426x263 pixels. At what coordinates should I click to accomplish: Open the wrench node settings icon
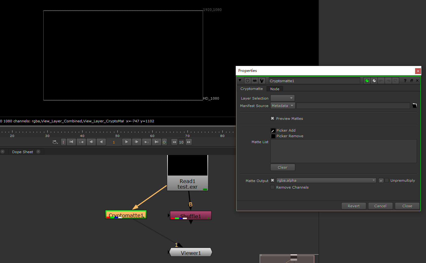pyautogui.click(x=262, y=81)
